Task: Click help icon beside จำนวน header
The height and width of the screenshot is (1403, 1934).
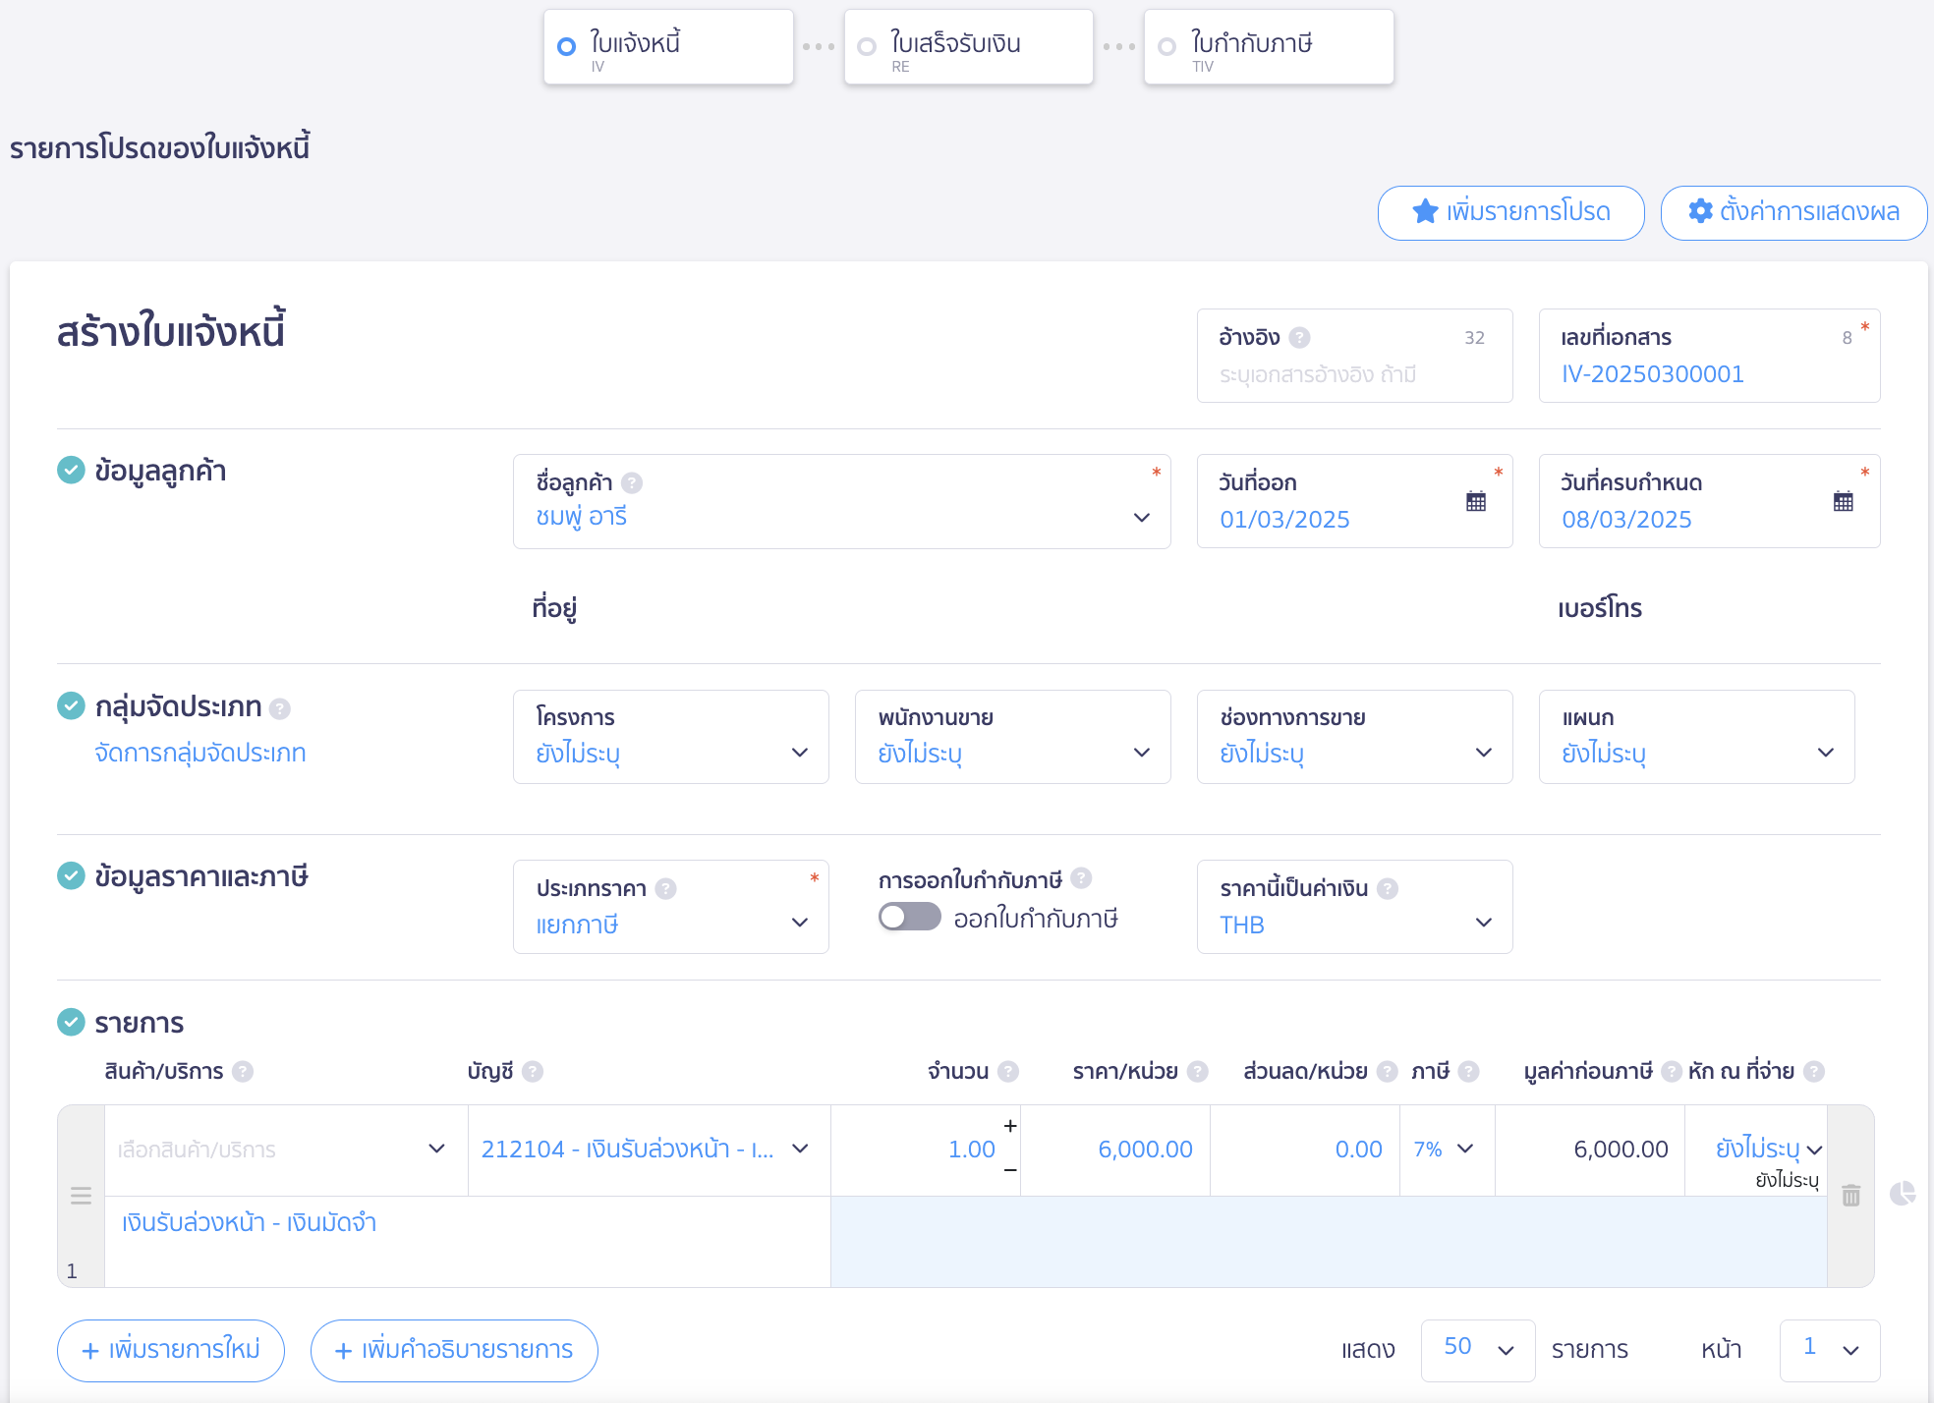Action: (x=1008, y=1072)
